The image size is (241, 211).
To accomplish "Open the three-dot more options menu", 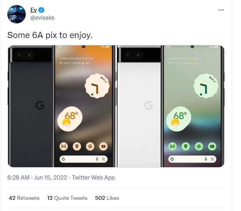I will coord(221,10).
